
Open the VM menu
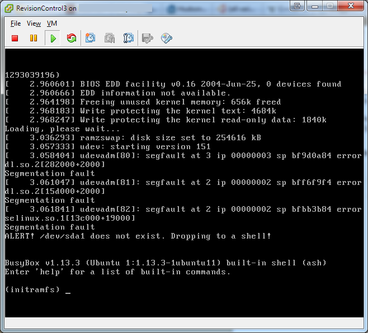(x=52, y=23)
